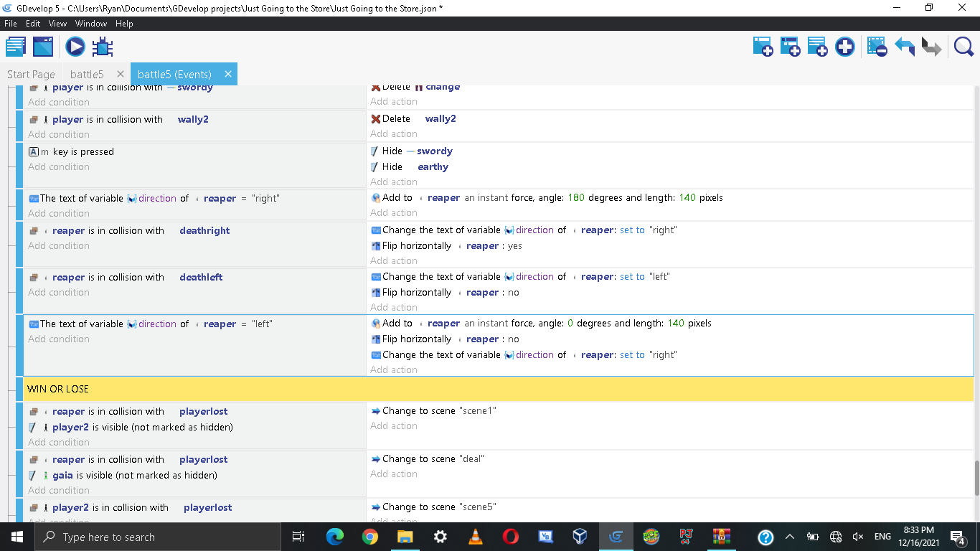Screen dimensions: 980x551
Task: Close the battle5 scene tab
Action: pos(120,74)
